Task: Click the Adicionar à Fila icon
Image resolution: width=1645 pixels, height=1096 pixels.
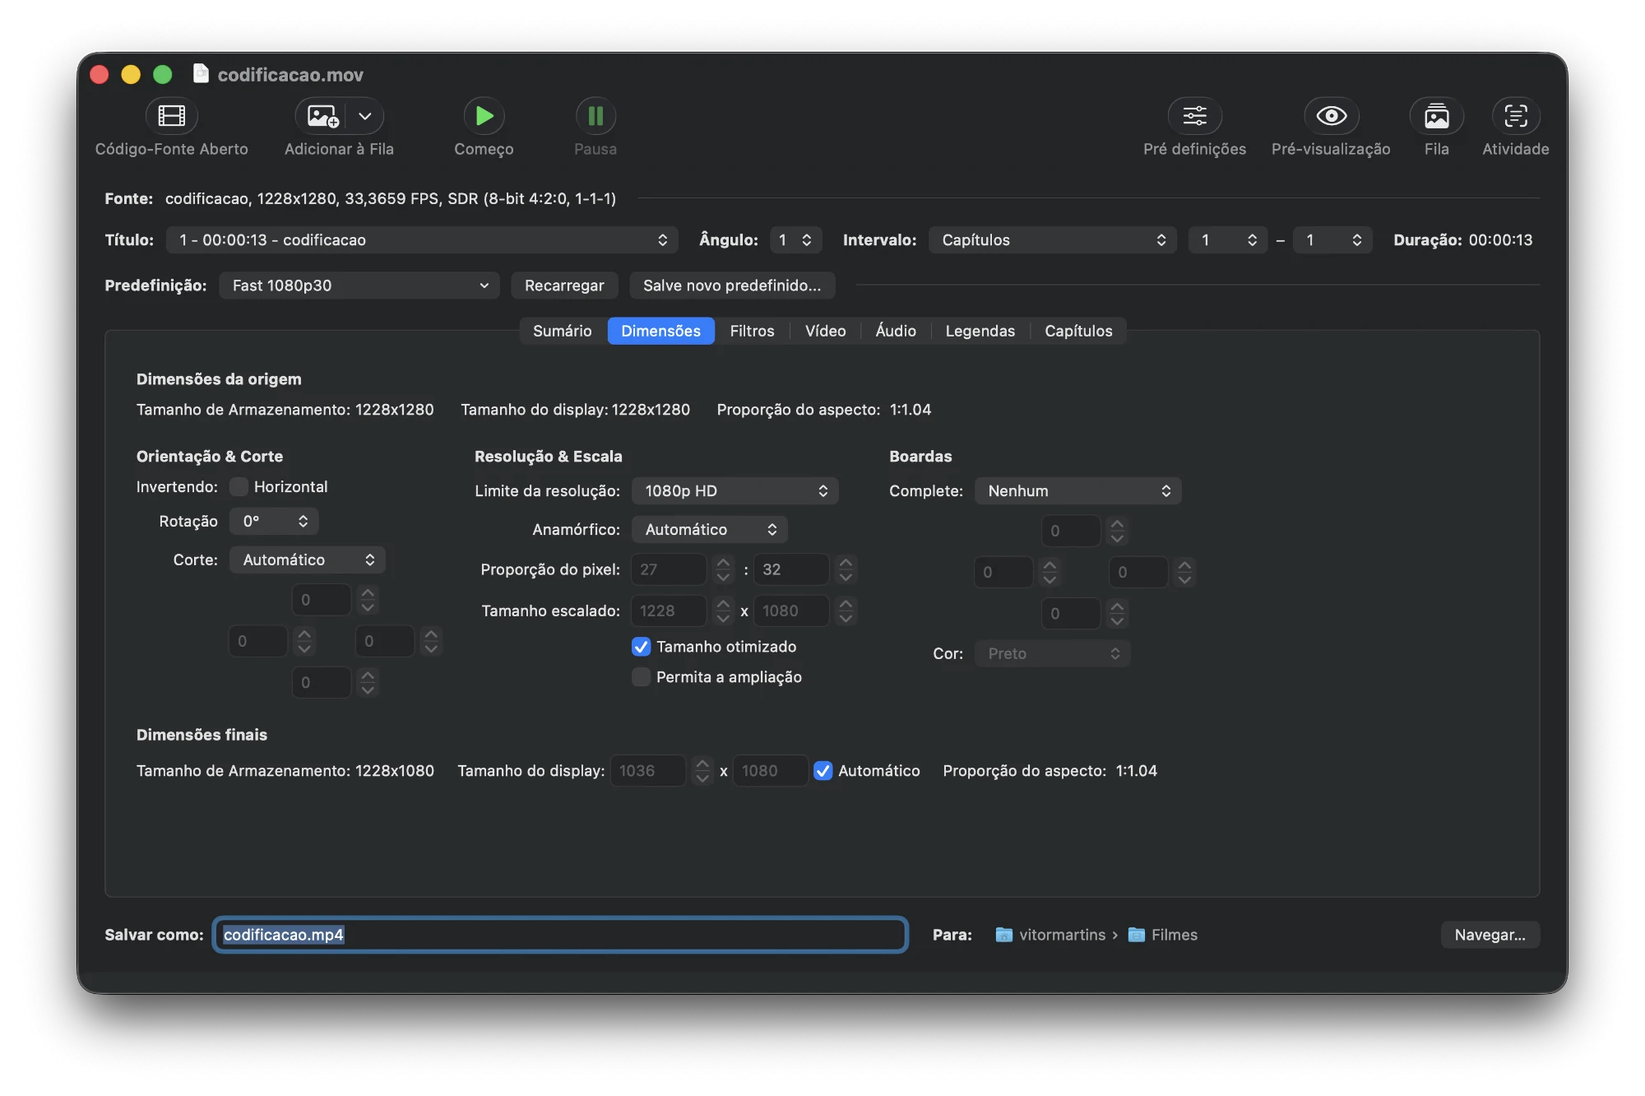Action: pos(322,116)
